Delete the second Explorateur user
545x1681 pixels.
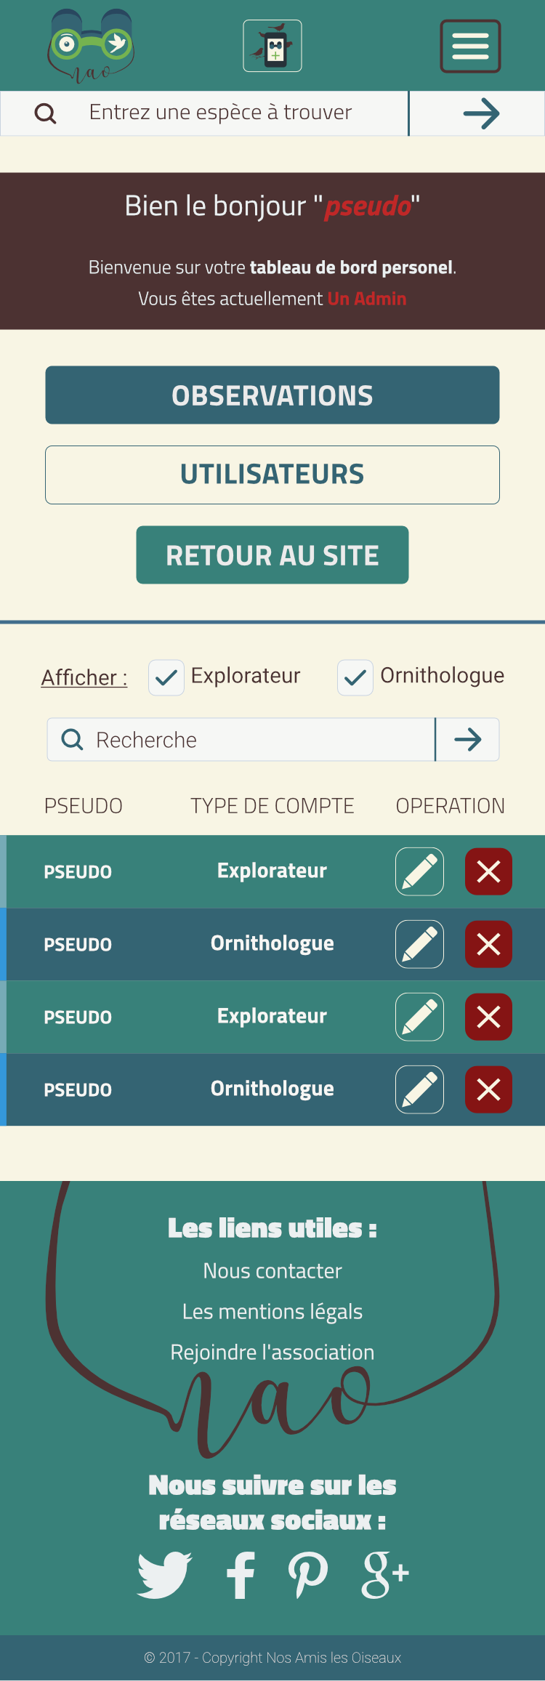click(488, 1017)
